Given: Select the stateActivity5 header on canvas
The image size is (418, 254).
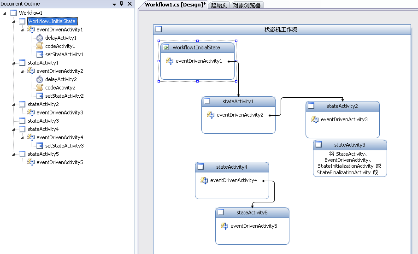Looking at the screenshot, I should (x=252, y=213).
